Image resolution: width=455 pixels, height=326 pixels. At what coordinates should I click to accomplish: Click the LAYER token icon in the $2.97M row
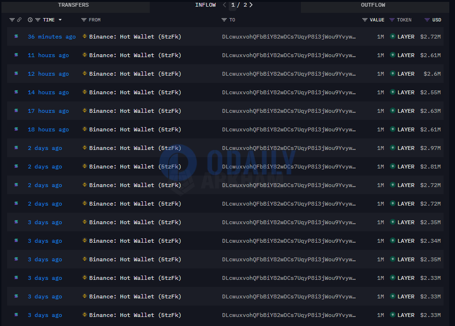pyautogui.click(x=393, y=148)
